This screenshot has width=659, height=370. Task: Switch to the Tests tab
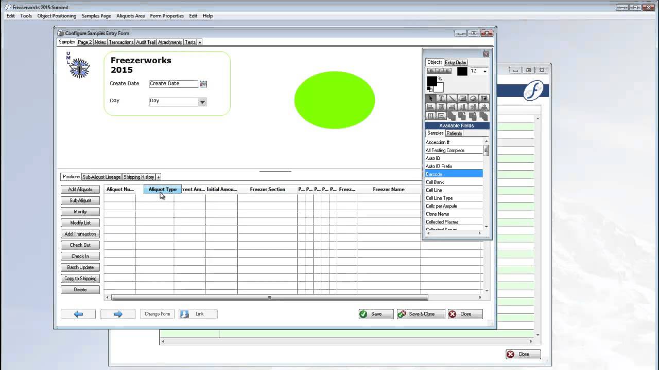[x=190, y=42]
